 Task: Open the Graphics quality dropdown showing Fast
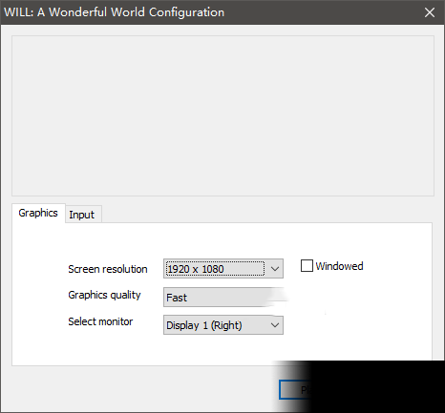(x=223, y=298)
